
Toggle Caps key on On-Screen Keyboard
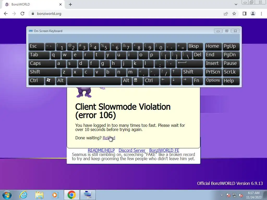(42, 64)
